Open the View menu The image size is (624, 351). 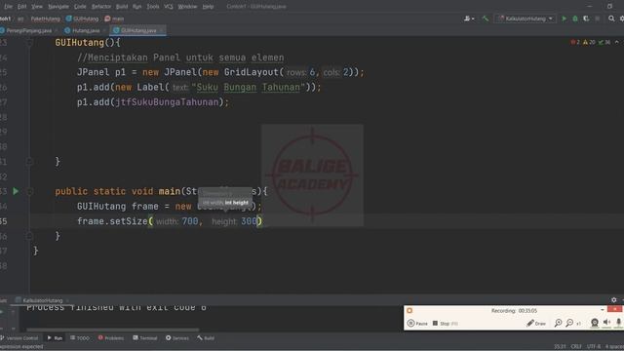(37, 7)
